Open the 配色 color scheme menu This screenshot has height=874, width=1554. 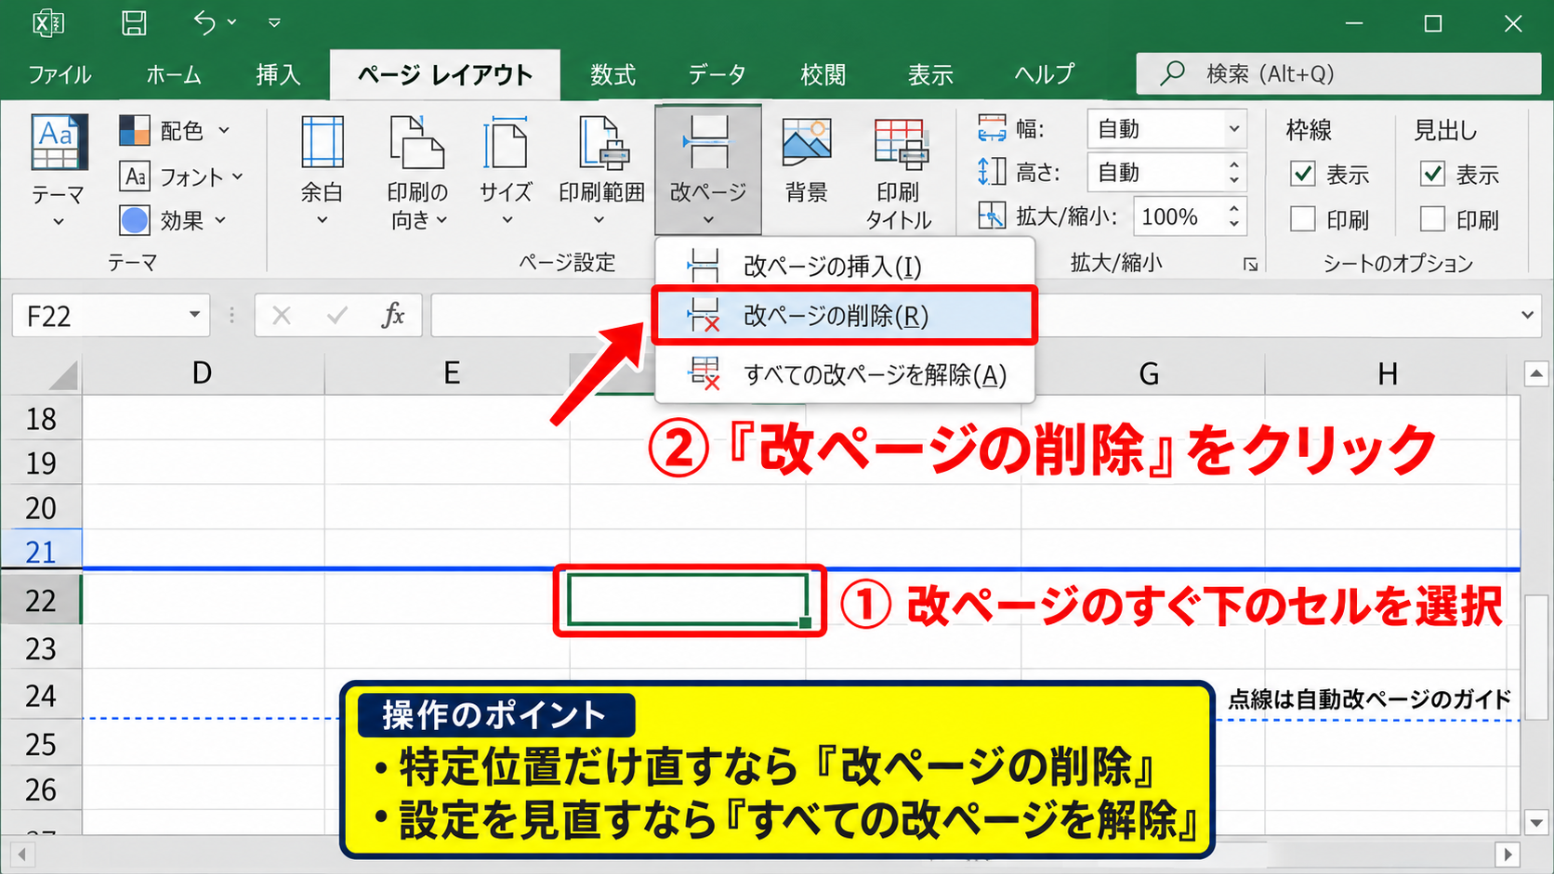(175, 130)
